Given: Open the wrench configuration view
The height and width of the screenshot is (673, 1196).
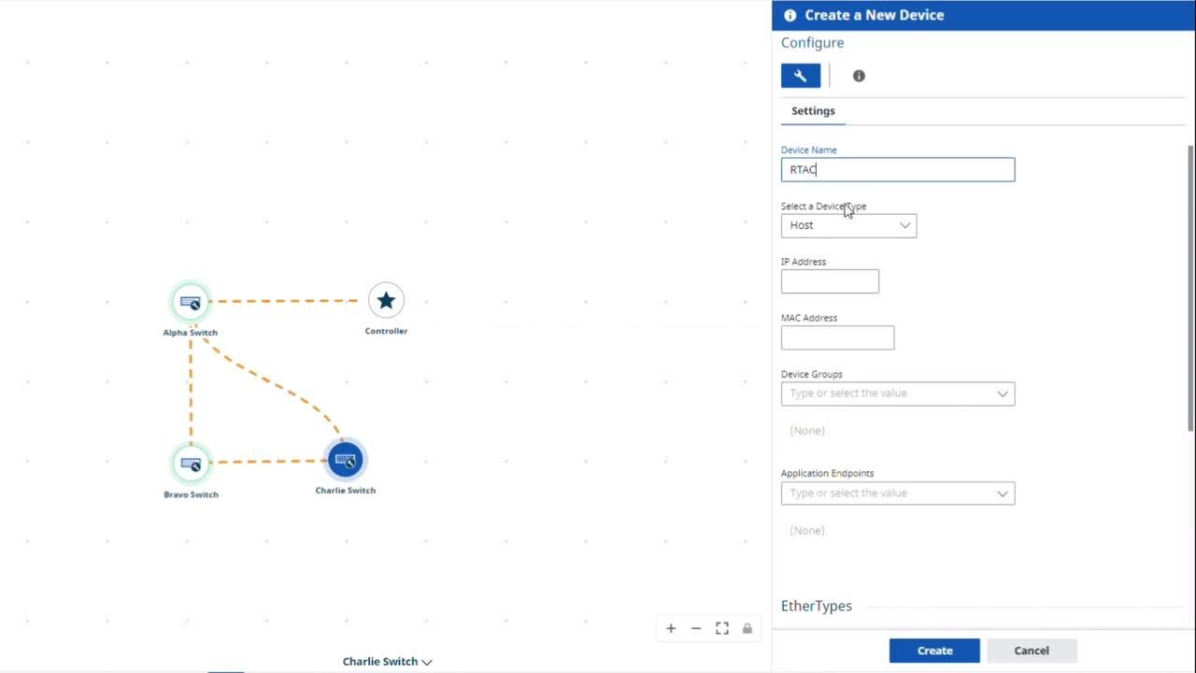Looking at the screenshot, I should (801, 76).
